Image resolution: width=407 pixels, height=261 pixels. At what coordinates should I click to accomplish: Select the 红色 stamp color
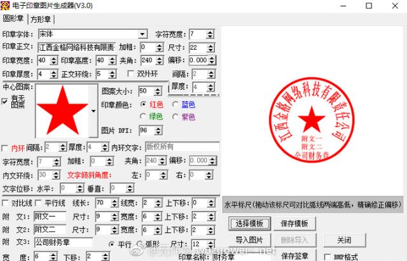(143, 104)
